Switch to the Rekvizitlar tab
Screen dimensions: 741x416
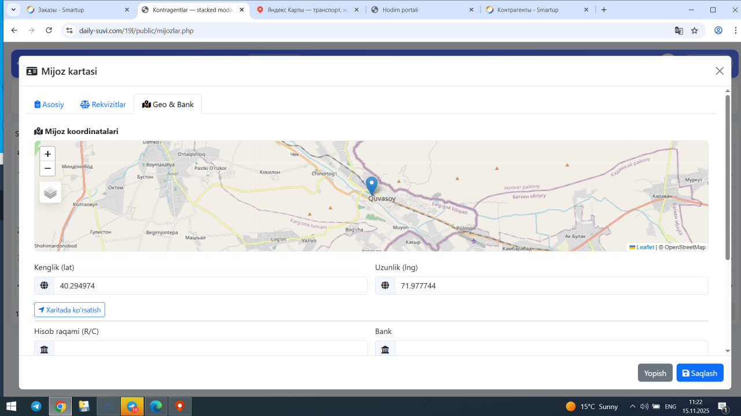[x=103, y=105]
